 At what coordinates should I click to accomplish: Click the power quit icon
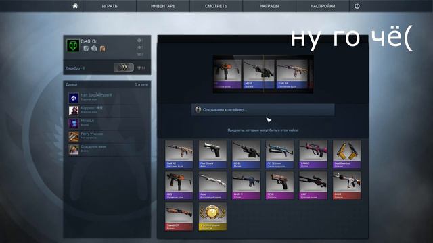pyautogui.click(x=357, y=6)
